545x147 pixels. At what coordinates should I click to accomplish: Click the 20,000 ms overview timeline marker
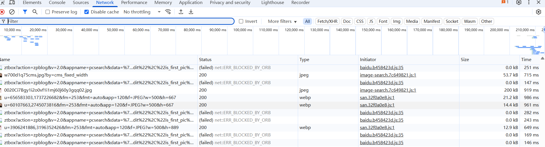pos(38,30)
